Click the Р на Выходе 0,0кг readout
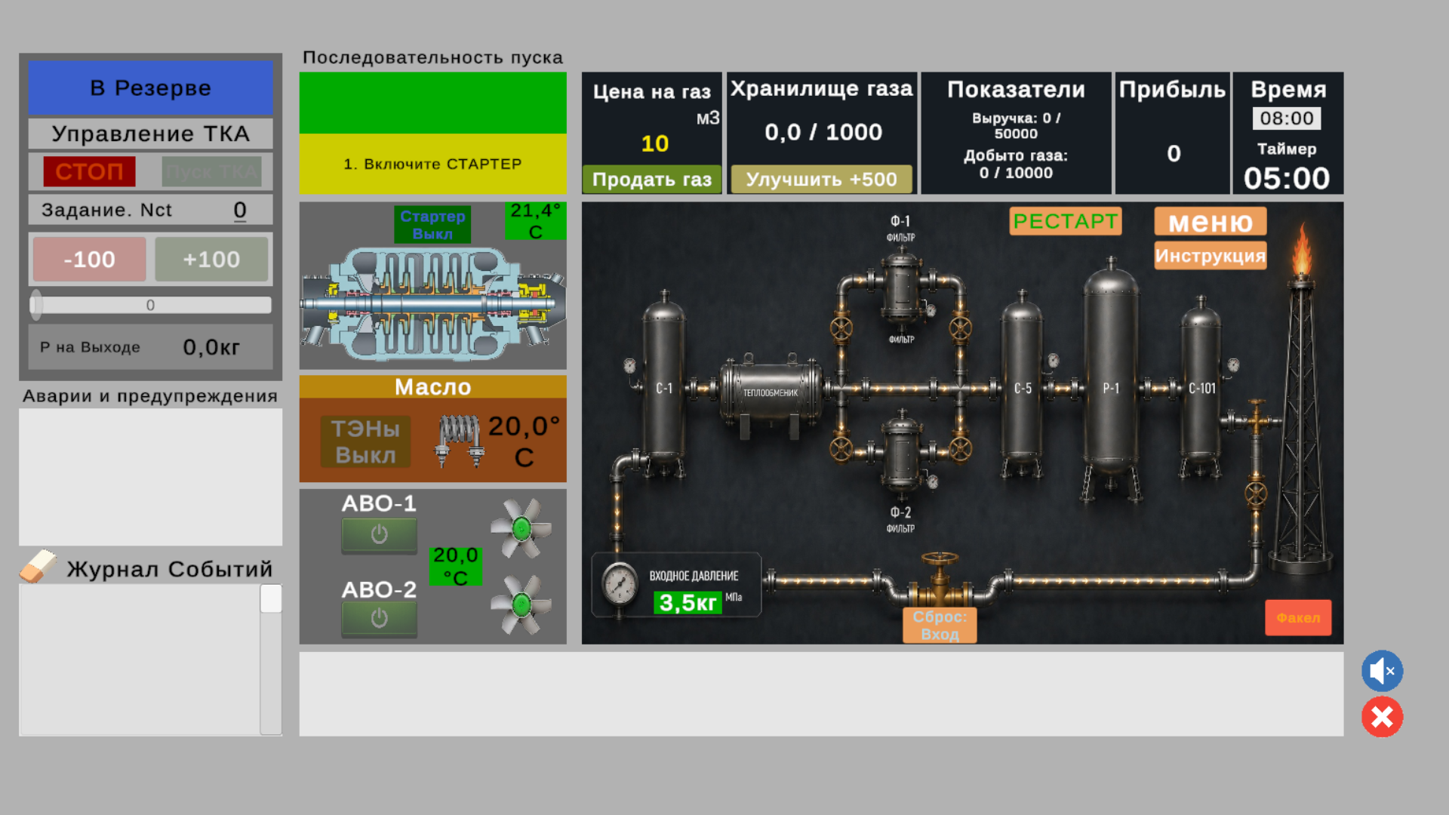This screenshot has height=815, width=1449. [x=150, y=347]
